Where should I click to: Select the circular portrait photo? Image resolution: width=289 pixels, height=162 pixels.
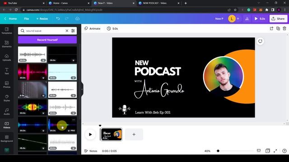(x=224, y=76)
